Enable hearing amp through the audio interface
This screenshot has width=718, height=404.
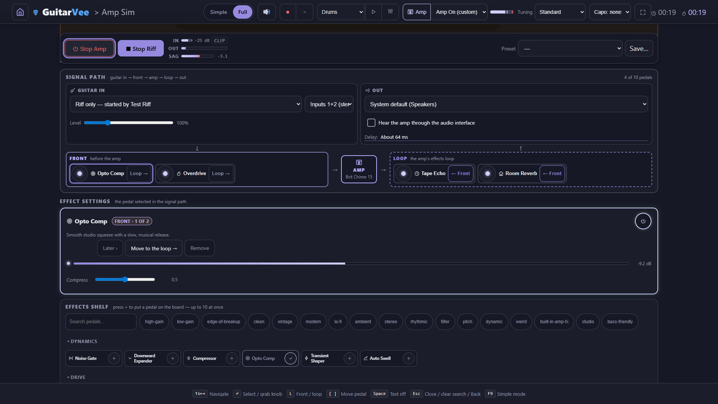pos(371,123)
